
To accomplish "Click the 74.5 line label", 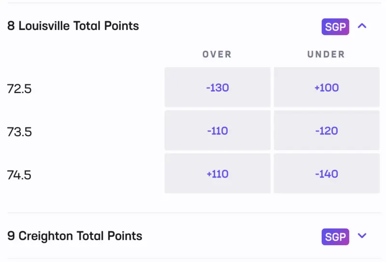I will [x=19, y=175].
